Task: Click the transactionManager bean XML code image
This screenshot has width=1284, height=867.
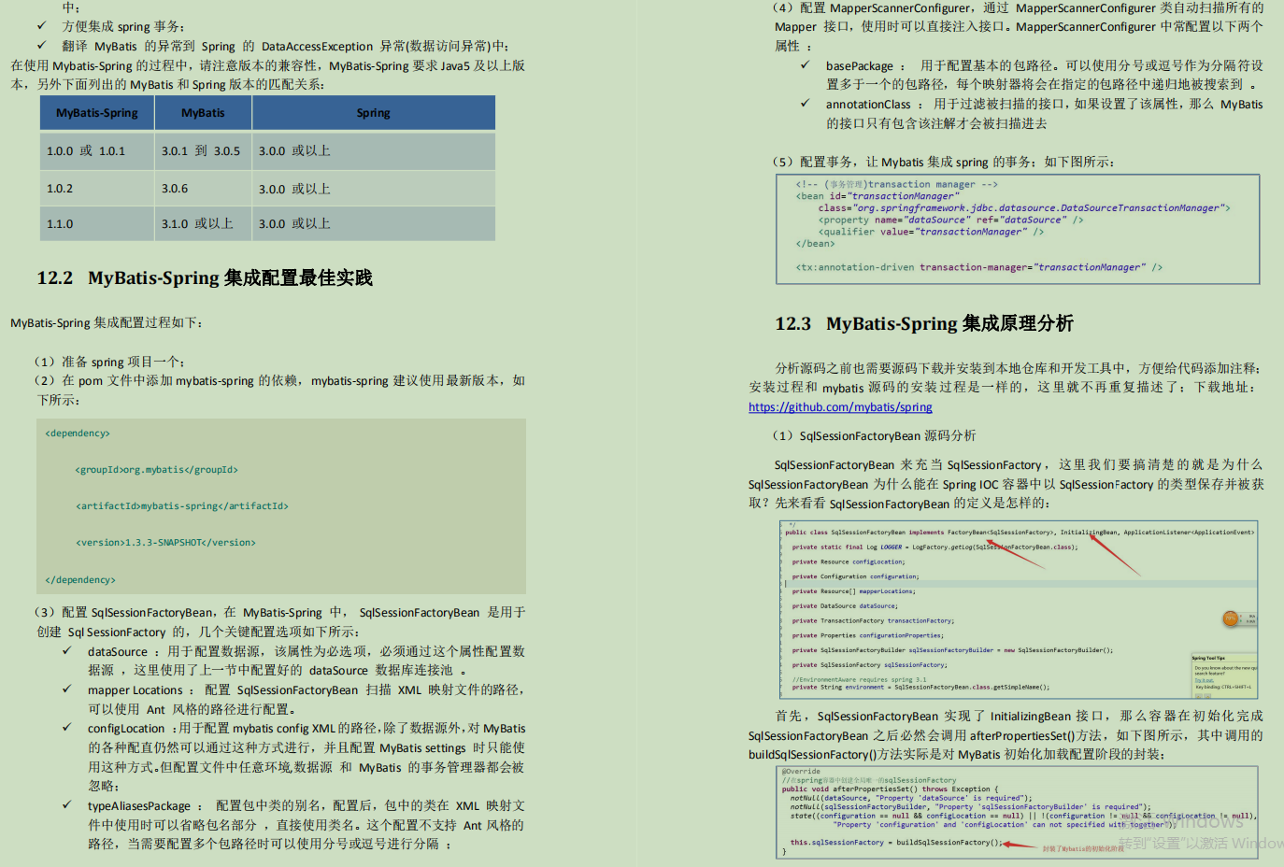Action: click(x=1019, y=229)
